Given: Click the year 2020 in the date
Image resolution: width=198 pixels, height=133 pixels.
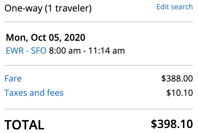Looking at the screenshot, I should (75, 38).
